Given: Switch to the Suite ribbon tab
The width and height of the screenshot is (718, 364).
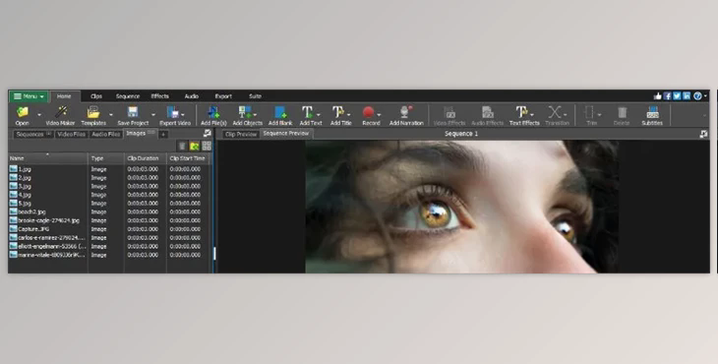Looking at the screenshot, I should click(x=255, y=96).
